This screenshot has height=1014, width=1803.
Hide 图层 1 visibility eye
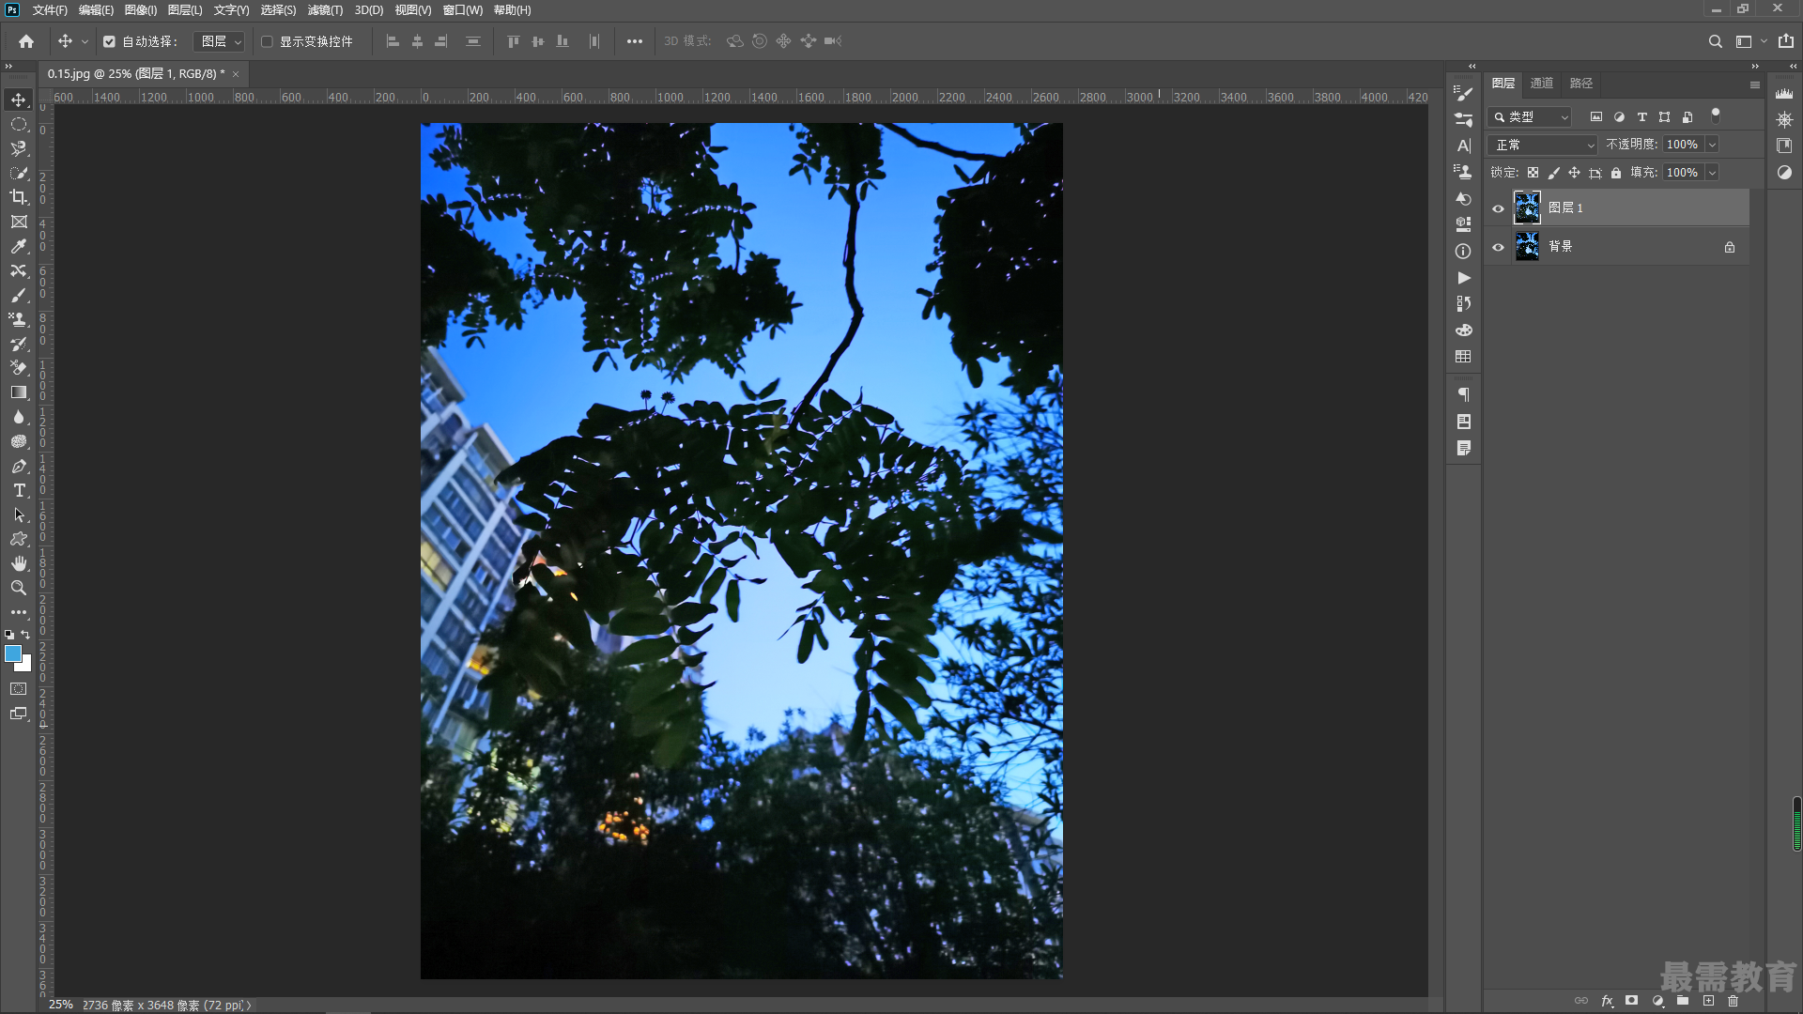click(1498, 208)
